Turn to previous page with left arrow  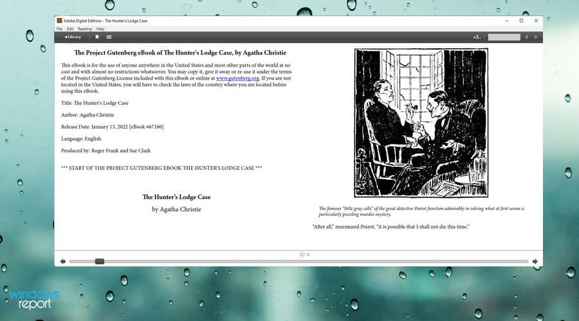(63, 261)
